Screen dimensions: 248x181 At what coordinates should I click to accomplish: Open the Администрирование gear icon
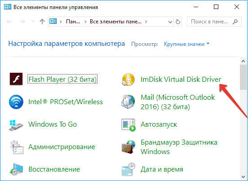tap(17, 147)
